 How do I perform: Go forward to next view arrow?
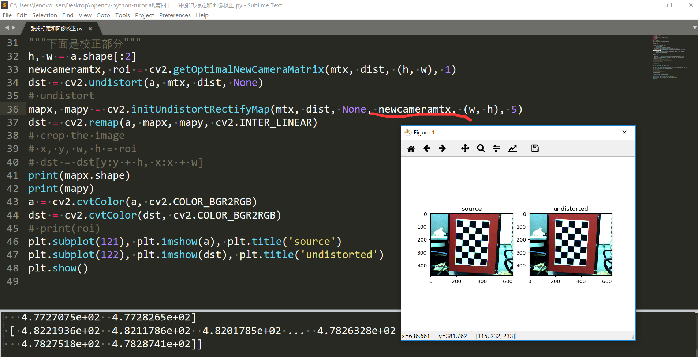(443, 148)
